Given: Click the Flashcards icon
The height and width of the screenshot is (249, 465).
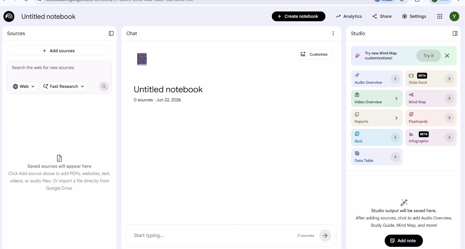Looking at the screenshot, I should (x=411, y=114).
